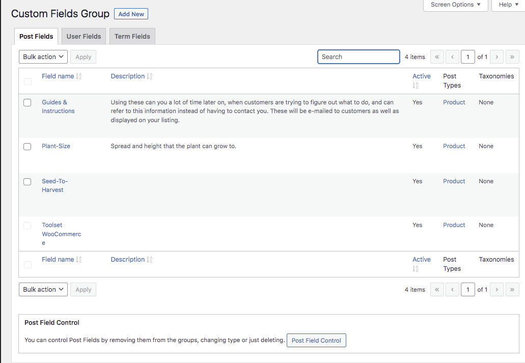This screenshot has height=363, width=525.
Task: Jump to first page with top double-arrow button
Action: click(437, 57)
